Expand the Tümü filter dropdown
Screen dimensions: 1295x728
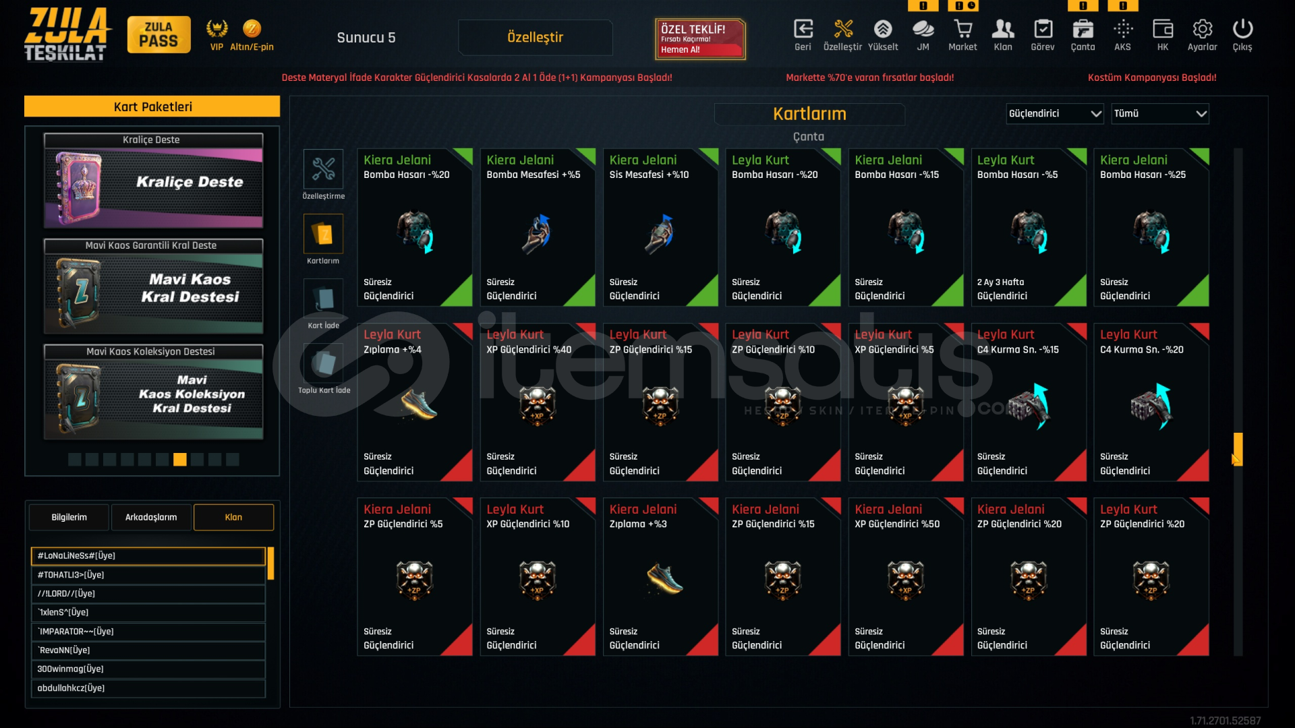[x=1160, y=113]
